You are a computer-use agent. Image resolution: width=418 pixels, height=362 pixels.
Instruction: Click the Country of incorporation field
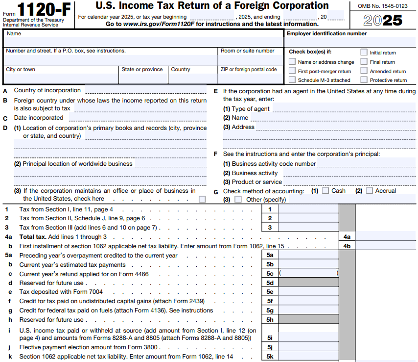pos(146,89)
